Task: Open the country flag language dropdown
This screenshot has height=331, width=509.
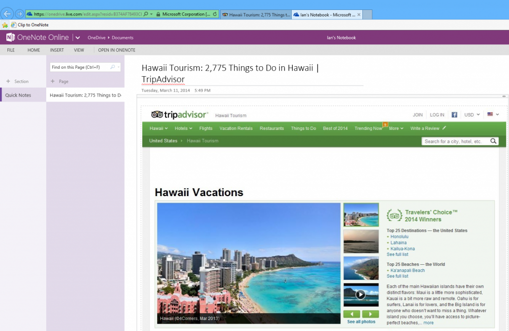Action: click(x=493, y=115)
